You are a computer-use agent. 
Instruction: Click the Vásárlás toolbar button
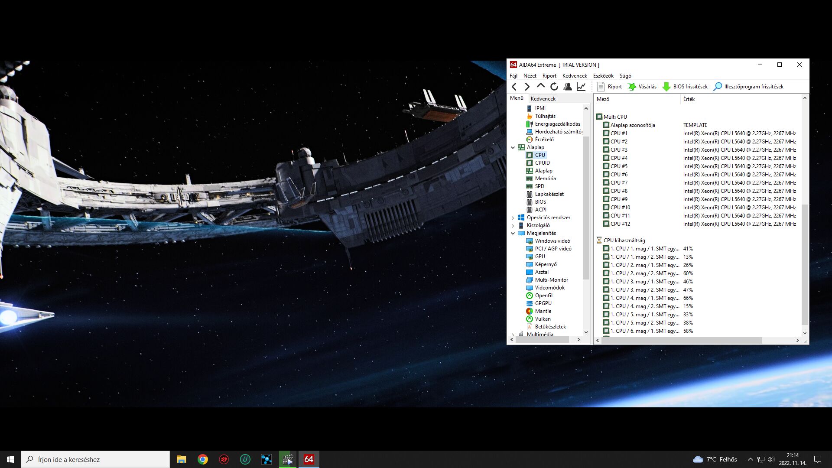coord(642,87)
